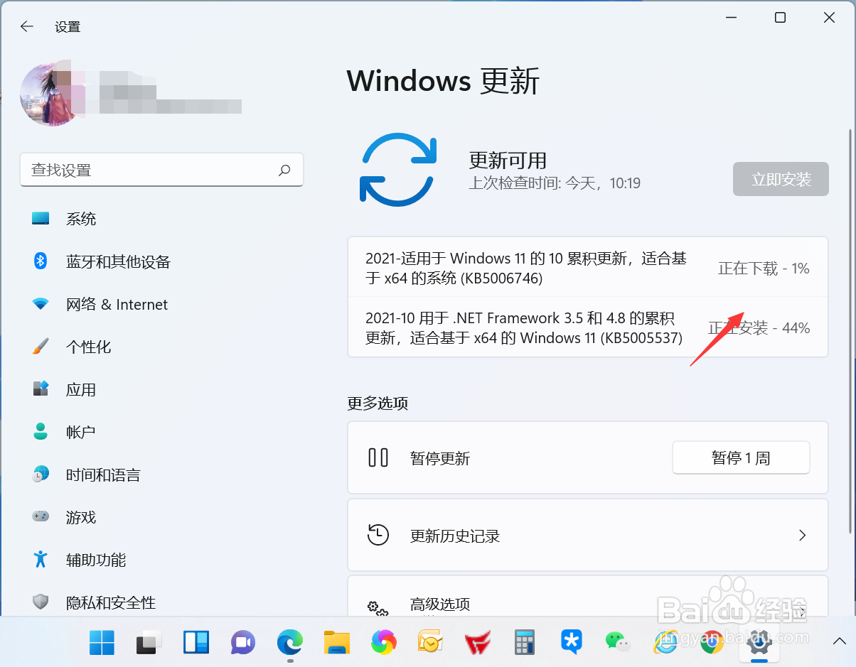Click the 帐户 person icon
The image size is (856, 667).
coord(41,431)
